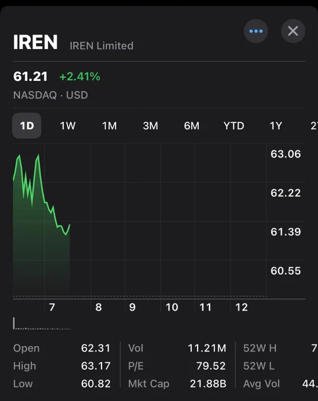Show the 6M price chart
Screen dimensions: 318x401
(192, 126)
